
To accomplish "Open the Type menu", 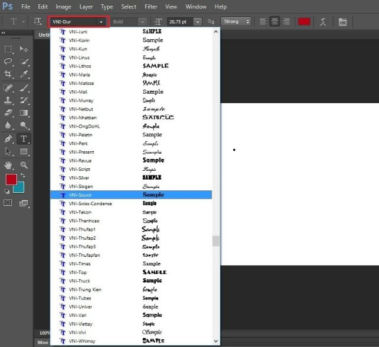I will (x=107, y=7).
